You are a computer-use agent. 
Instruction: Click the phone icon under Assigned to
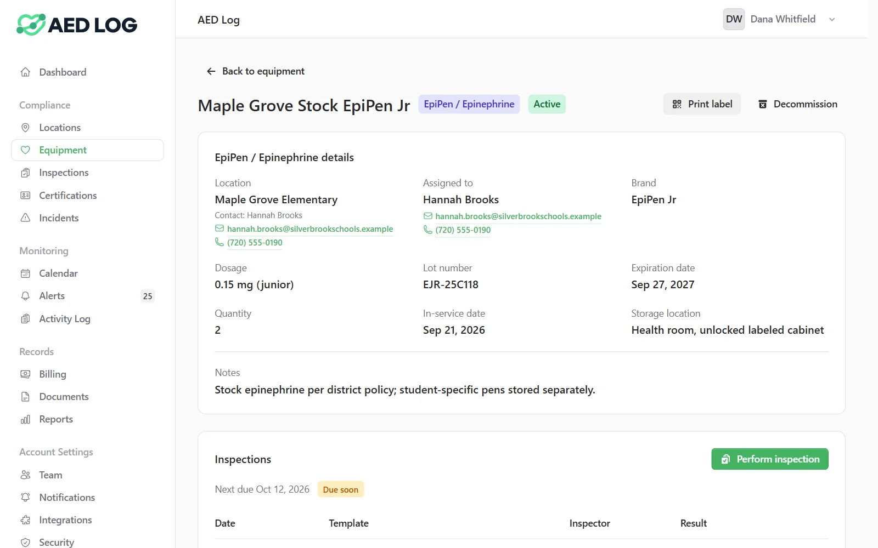[x=428, y=230]
